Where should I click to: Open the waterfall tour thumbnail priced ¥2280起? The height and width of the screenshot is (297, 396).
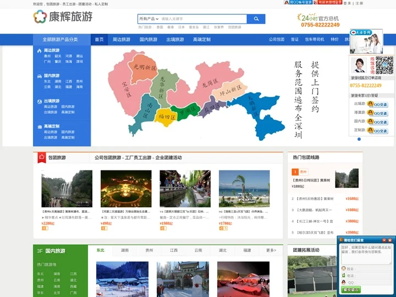tap(67, 189)
